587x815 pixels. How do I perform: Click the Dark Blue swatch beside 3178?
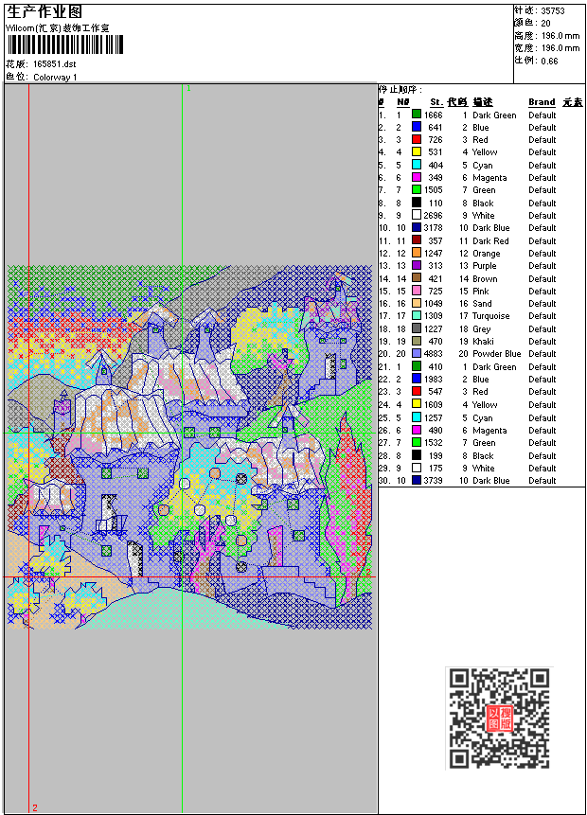click(x=416, y=228)
